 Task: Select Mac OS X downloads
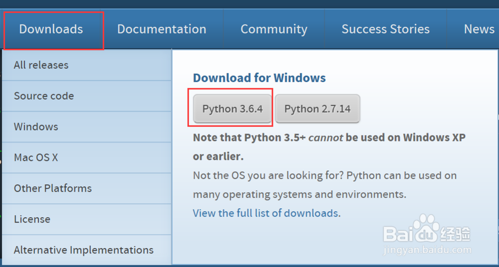coord(86,157)
